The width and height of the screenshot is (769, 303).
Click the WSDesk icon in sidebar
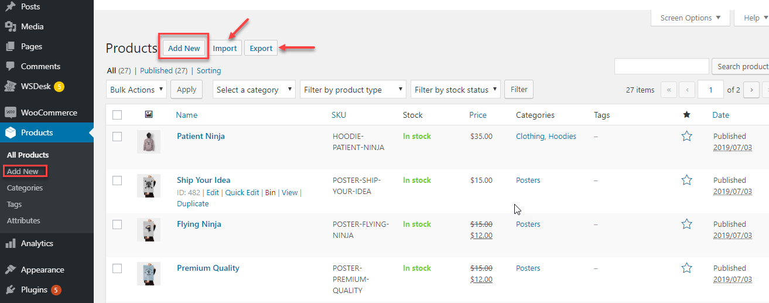[11, 86]
